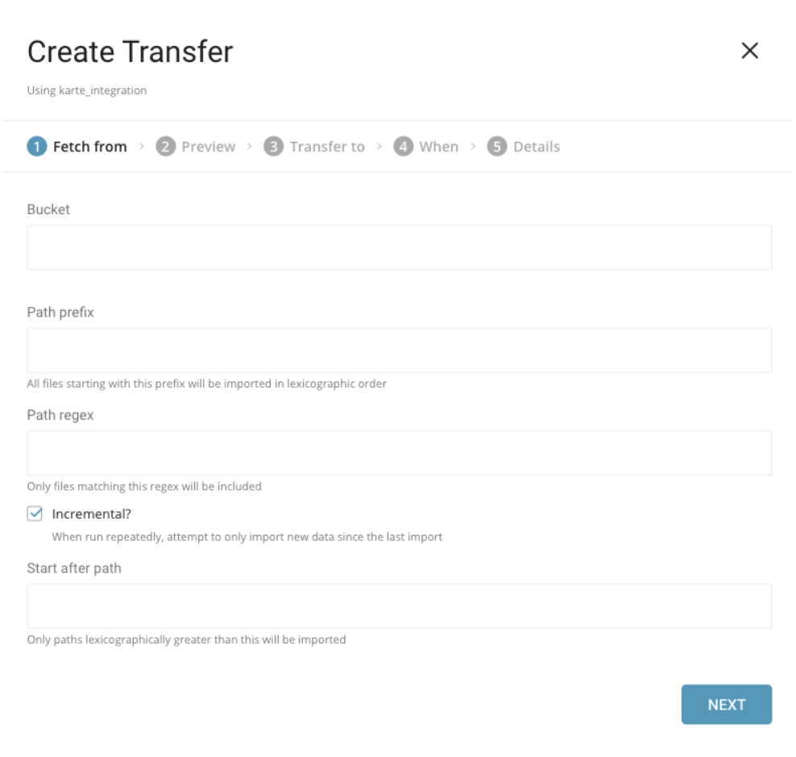Click the chevron after Transfer to
Viewport: 796px width, 757px height.
(379, 147)
